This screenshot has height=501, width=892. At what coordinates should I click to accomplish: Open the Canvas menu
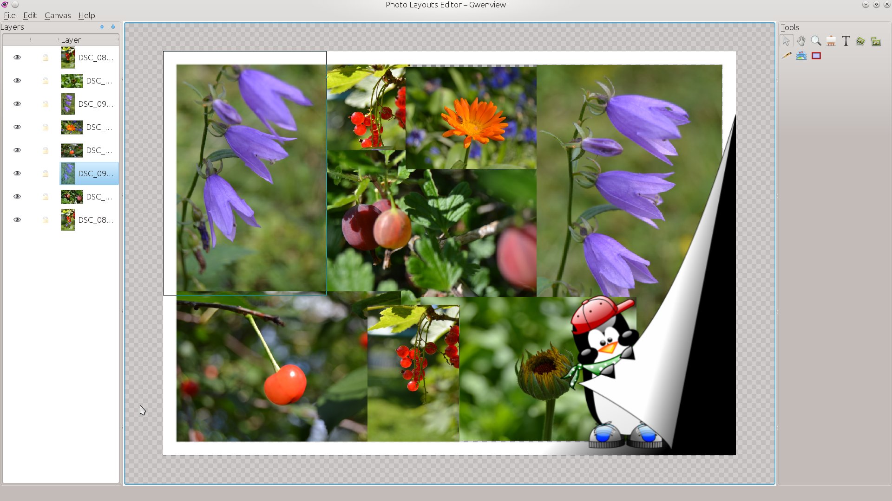(x=58, y=15)
